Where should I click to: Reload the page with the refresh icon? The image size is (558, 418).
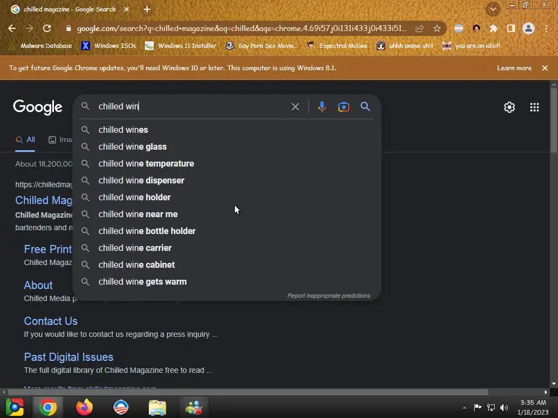pyautogui.click(x=47, y=28)
